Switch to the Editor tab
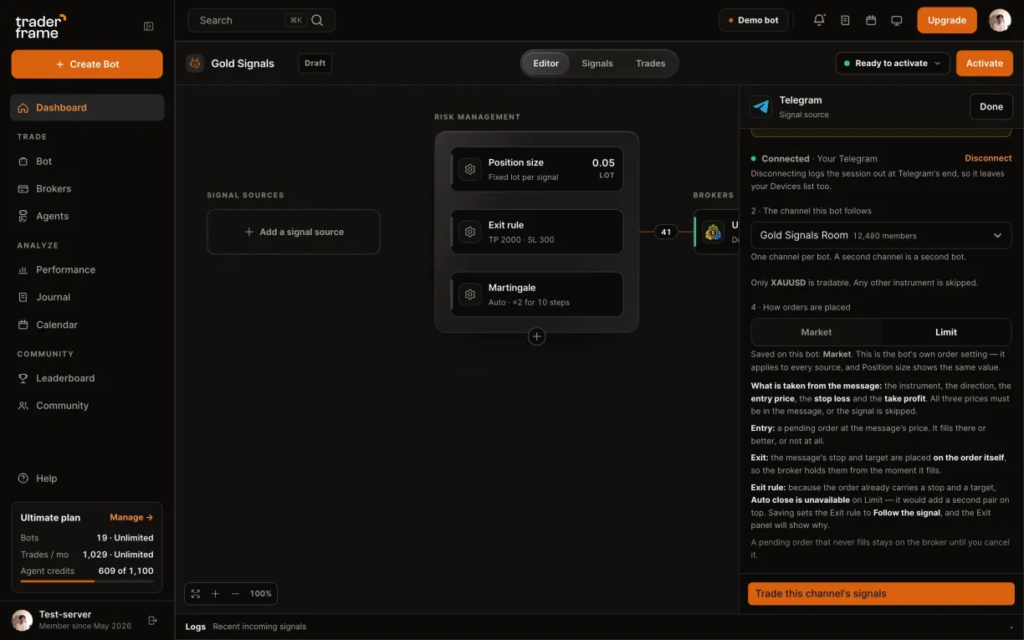The width and height of the screenshot is (1024, 640). pos(546,64)
